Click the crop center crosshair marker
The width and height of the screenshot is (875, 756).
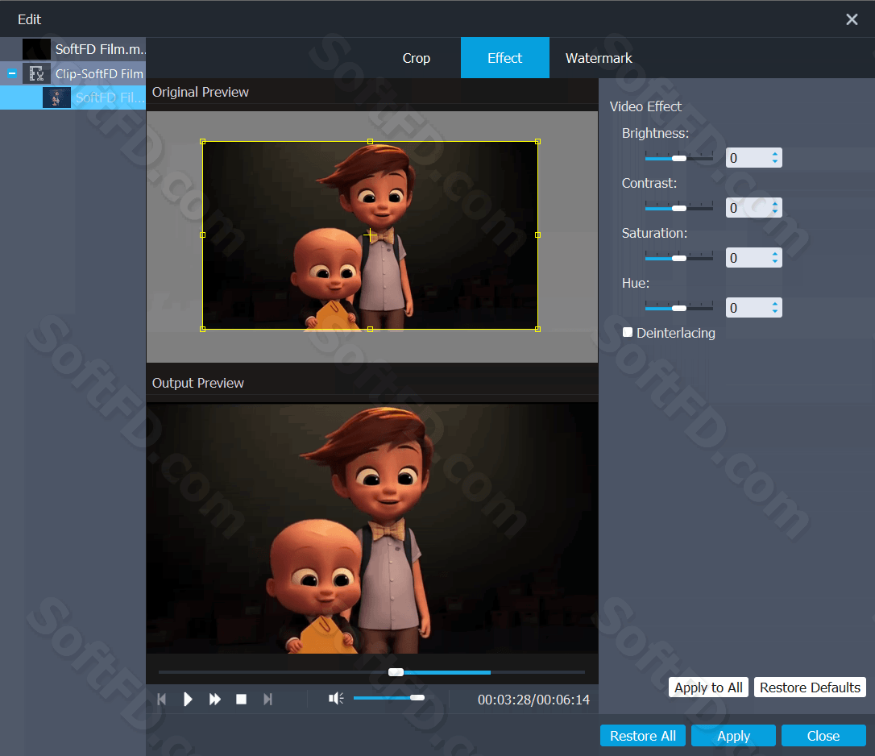coord(370,235)
